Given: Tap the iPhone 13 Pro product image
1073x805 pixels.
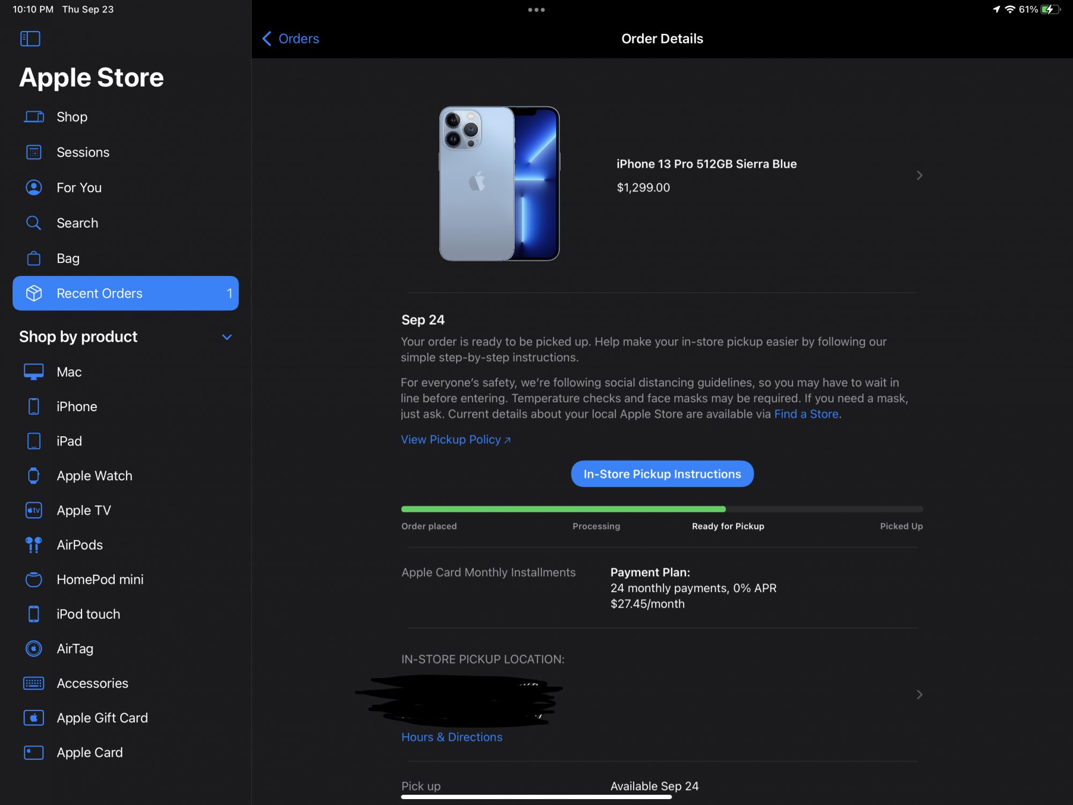Looking at the screenshot, I should pyautogui.click(x=499, y=184).
